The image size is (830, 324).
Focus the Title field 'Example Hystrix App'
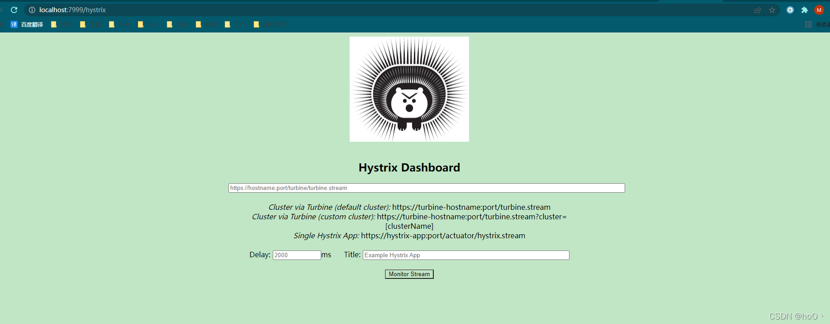click(466, 255)
